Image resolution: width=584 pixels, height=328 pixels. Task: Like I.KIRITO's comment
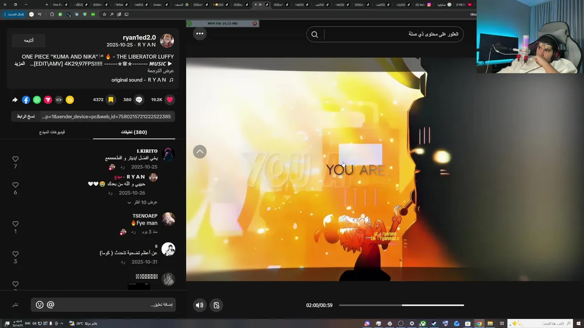pos(15,159)
